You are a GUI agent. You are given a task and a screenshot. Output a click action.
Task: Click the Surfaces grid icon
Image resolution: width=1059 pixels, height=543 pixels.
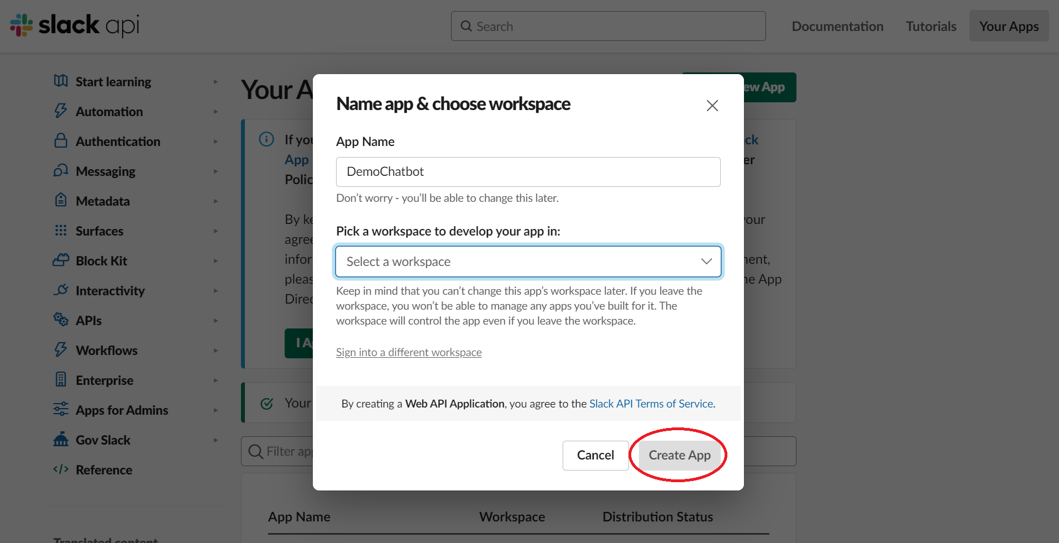click(x=61, y=231)
